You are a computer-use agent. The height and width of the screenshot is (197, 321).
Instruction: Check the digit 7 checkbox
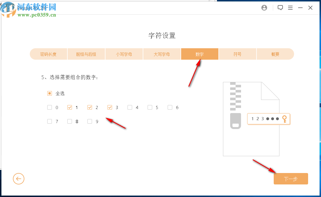pos(49,121)
